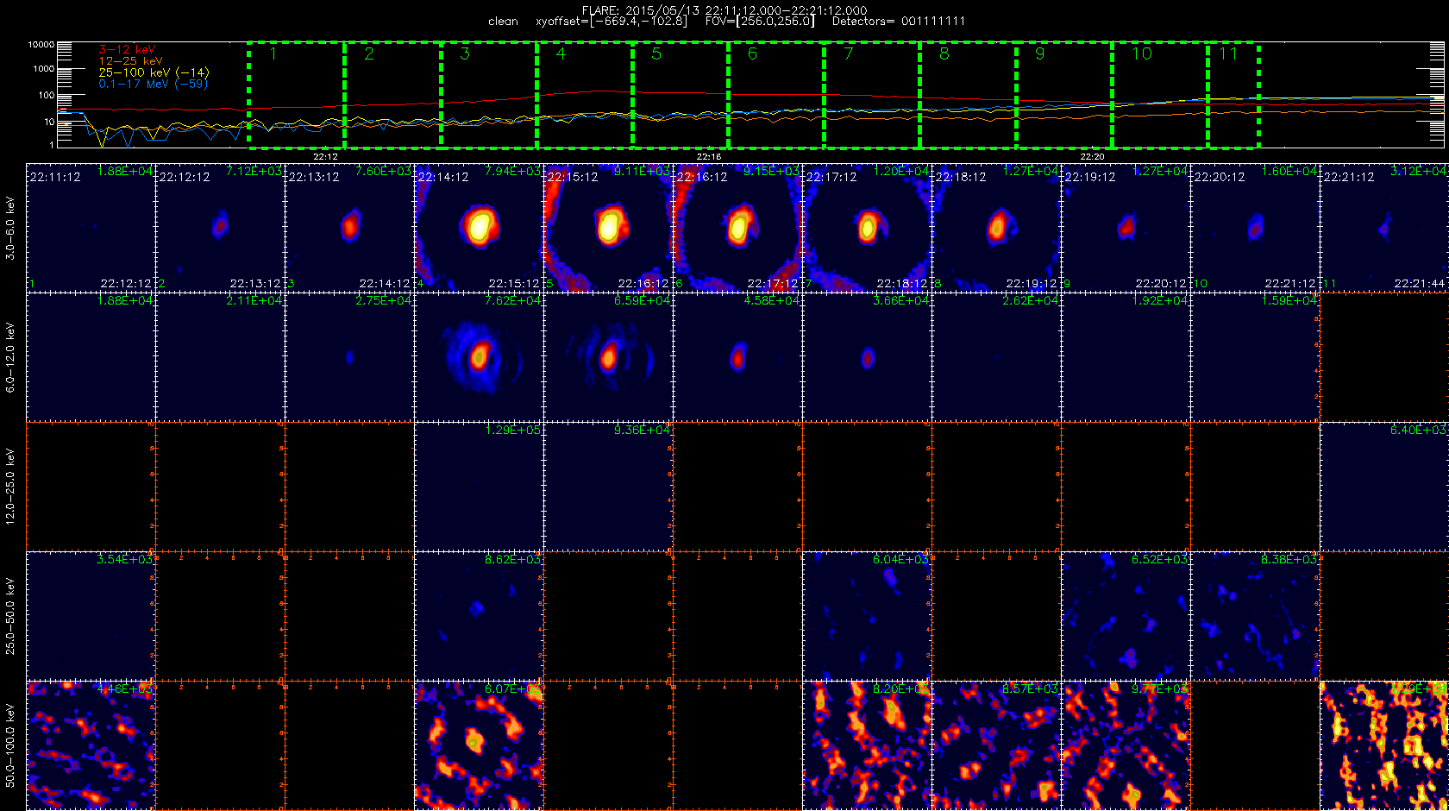Select time interval 5 in the lightcurve
The width and height of the screenshot is (1449, 811).
pos(681,95)
